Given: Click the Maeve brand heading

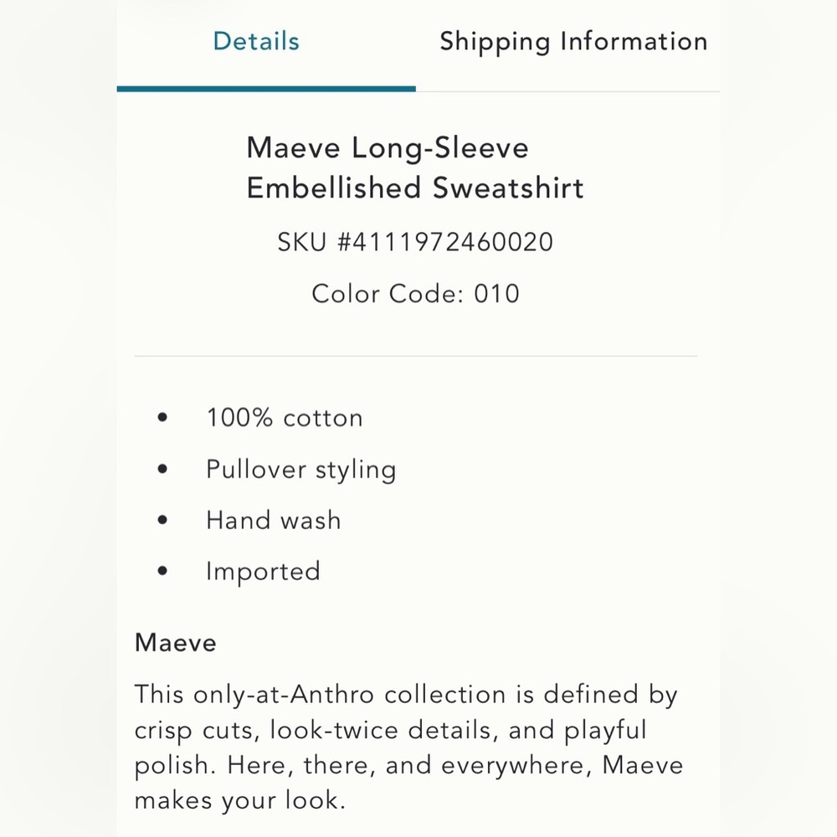Looking at the screenshot, I should pyautogui.click(x=176, y=642).
